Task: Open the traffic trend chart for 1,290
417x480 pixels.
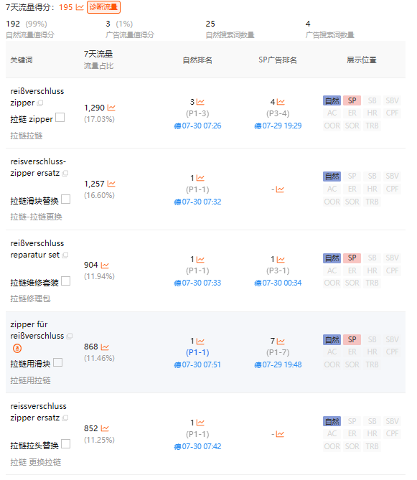Action: (x=111, y=108)
